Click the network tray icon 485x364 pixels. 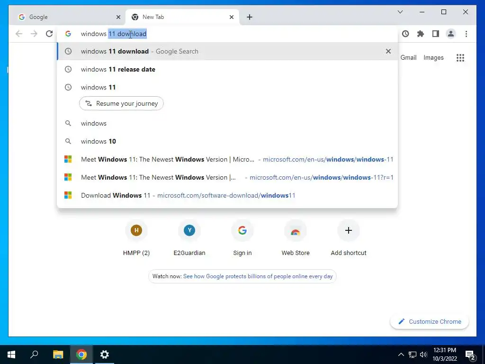pos(413,355)
